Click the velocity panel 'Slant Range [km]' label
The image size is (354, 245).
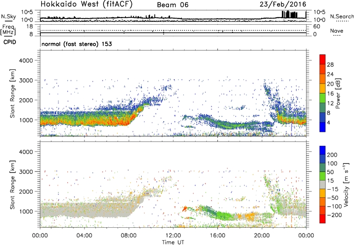(x=12, y=185)
